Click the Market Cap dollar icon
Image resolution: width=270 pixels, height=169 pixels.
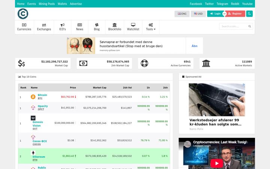(x=21, y=63)
